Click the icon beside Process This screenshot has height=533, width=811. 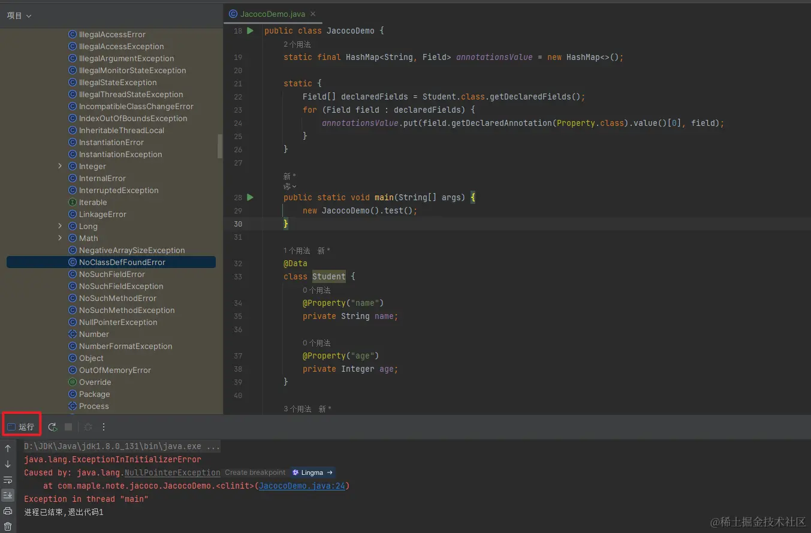(73, 406)
